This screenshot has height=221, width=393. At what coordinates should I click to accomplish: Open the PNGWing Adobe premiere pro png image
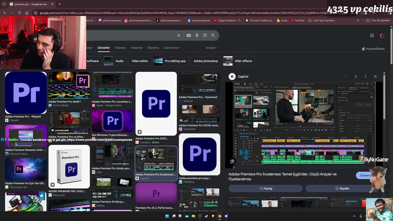[200, 154]
